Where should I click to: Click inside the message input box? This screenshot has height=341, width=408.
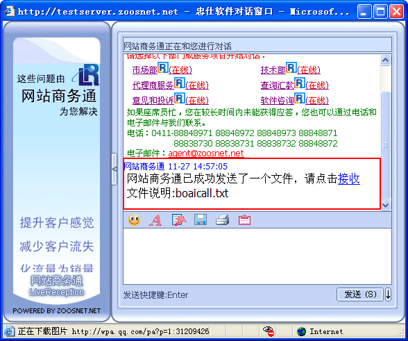(x=257, y=256)
